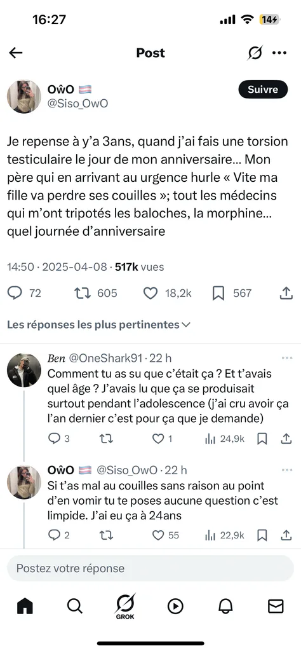Open the Messages envelope tab

point(276,606)
